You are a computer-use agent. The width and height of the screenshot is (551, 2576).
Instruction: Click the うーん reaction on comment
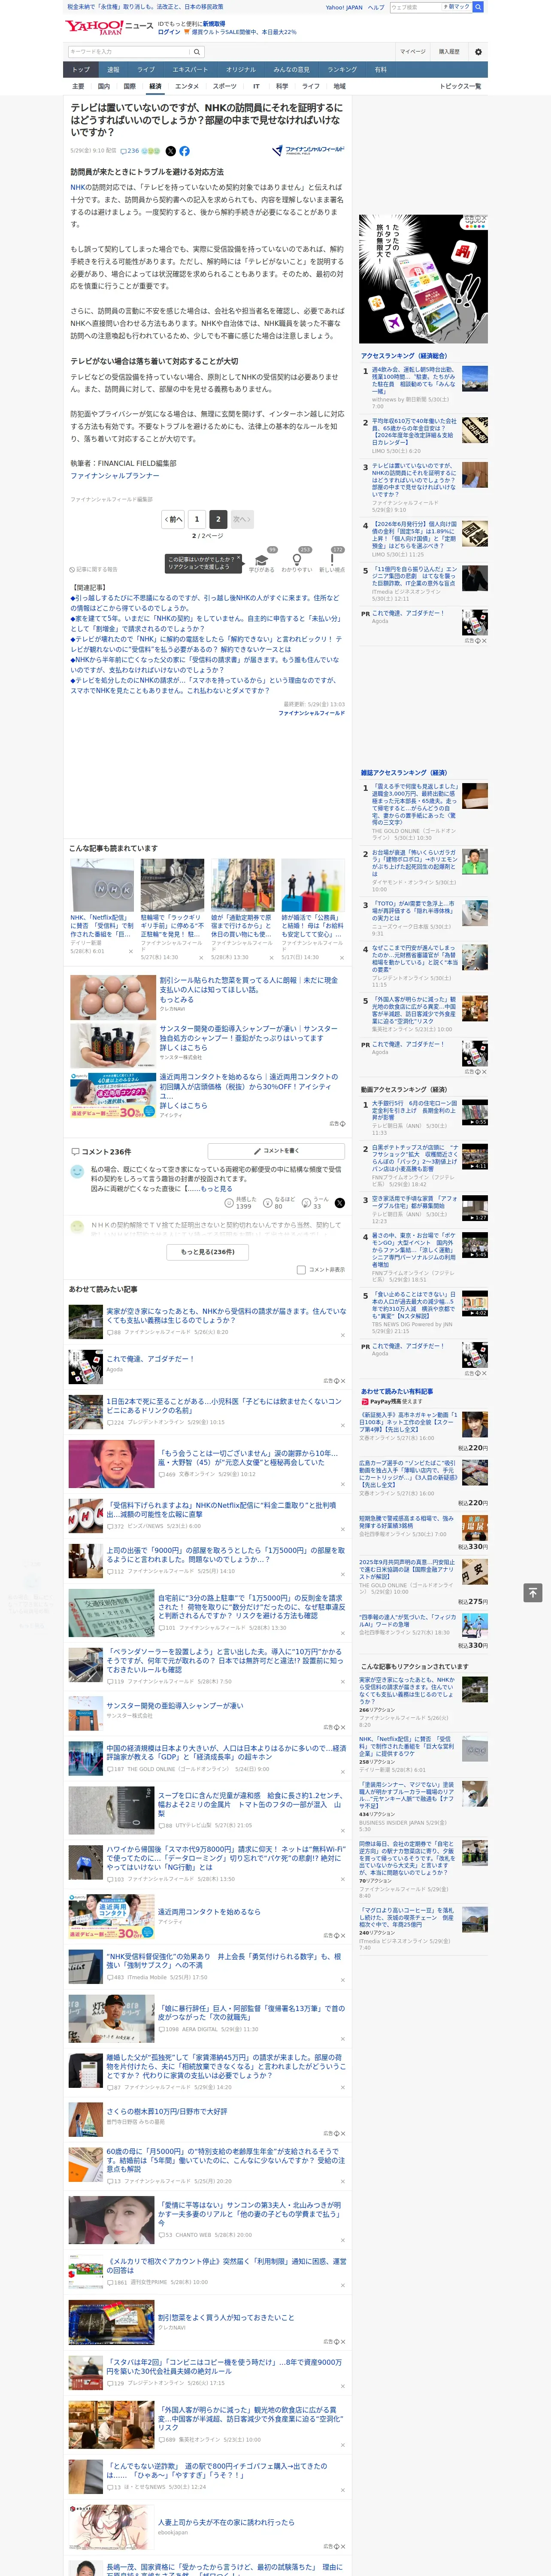(x=306, y=1202)
